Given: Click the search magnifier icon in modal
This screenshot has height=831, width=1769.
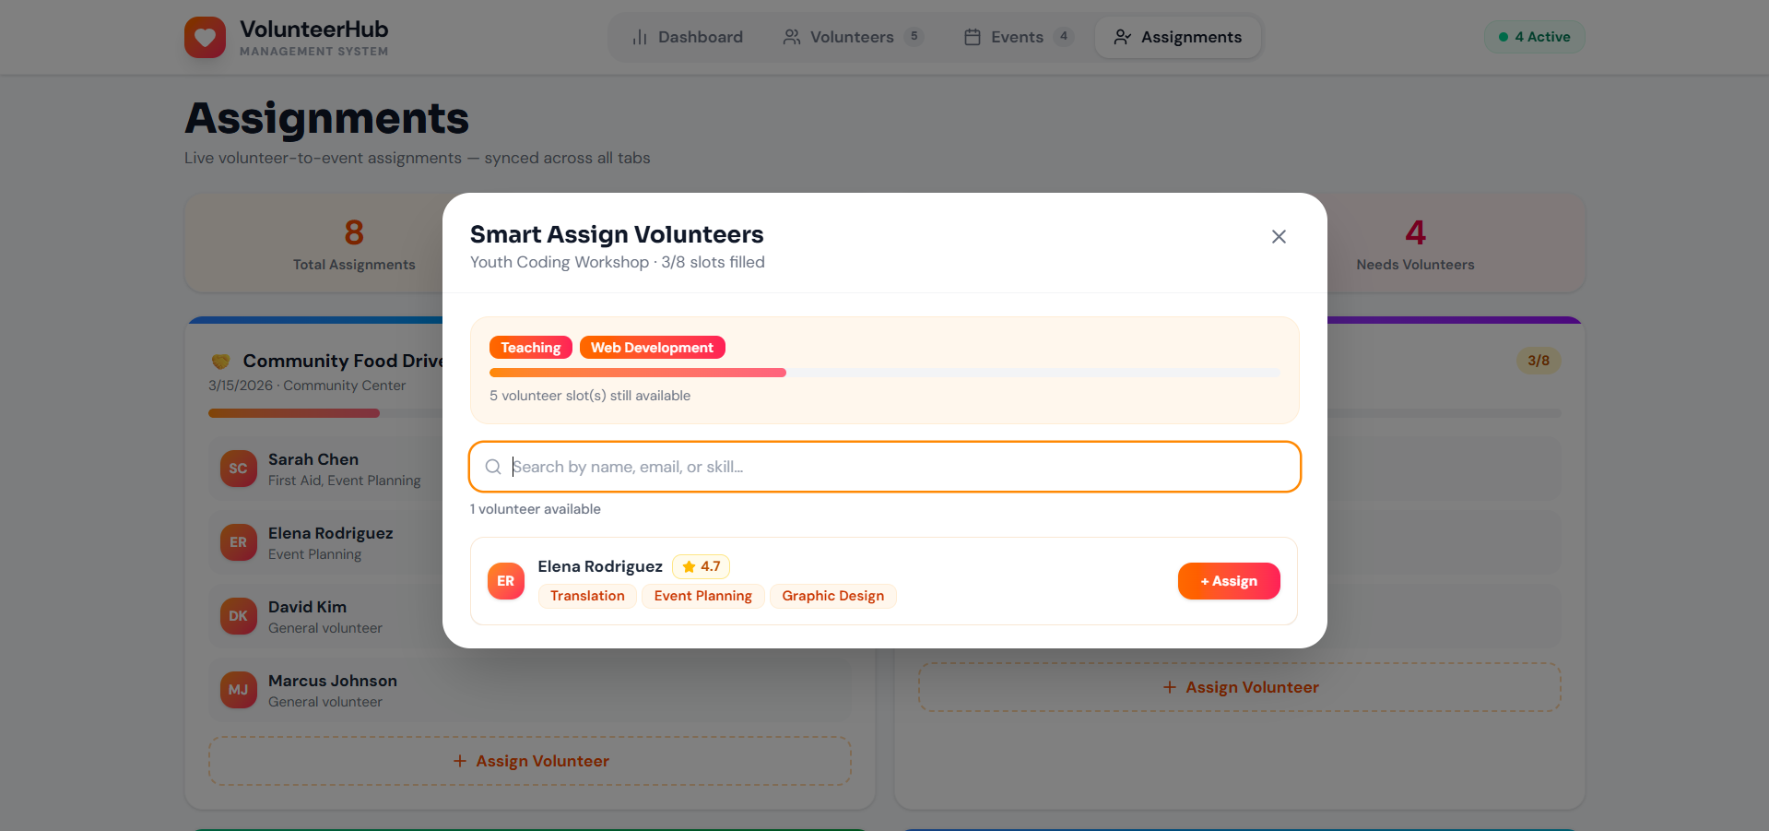Looking at the screenshot, I should pyautogui.click(x=493, y=467).
